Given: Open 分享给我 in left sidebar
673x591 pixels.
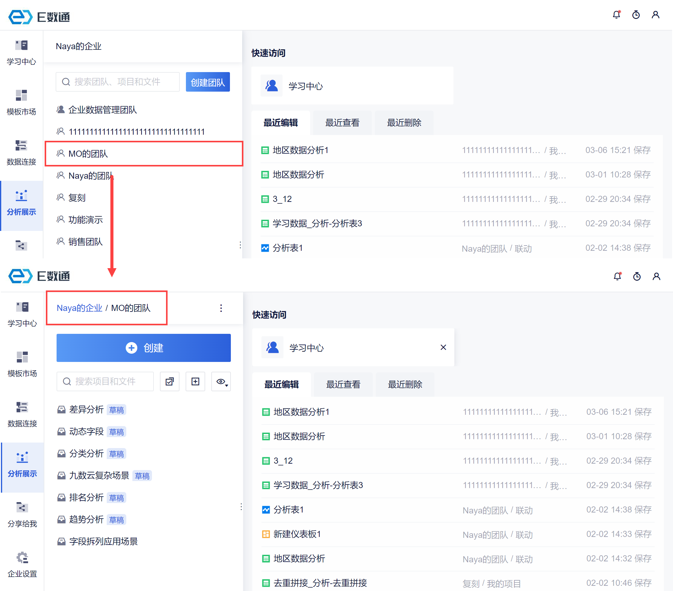Looking at the screenshot, I should [x=22, y=514].
